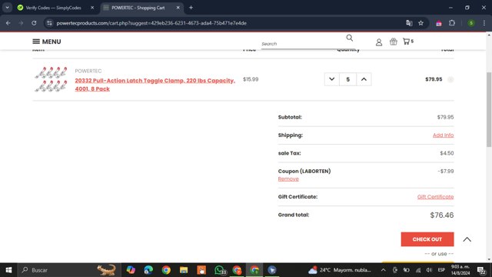Click the address bar URL
Image resolution: width=492 pixels, height=277 pixels.
[151, 23]
